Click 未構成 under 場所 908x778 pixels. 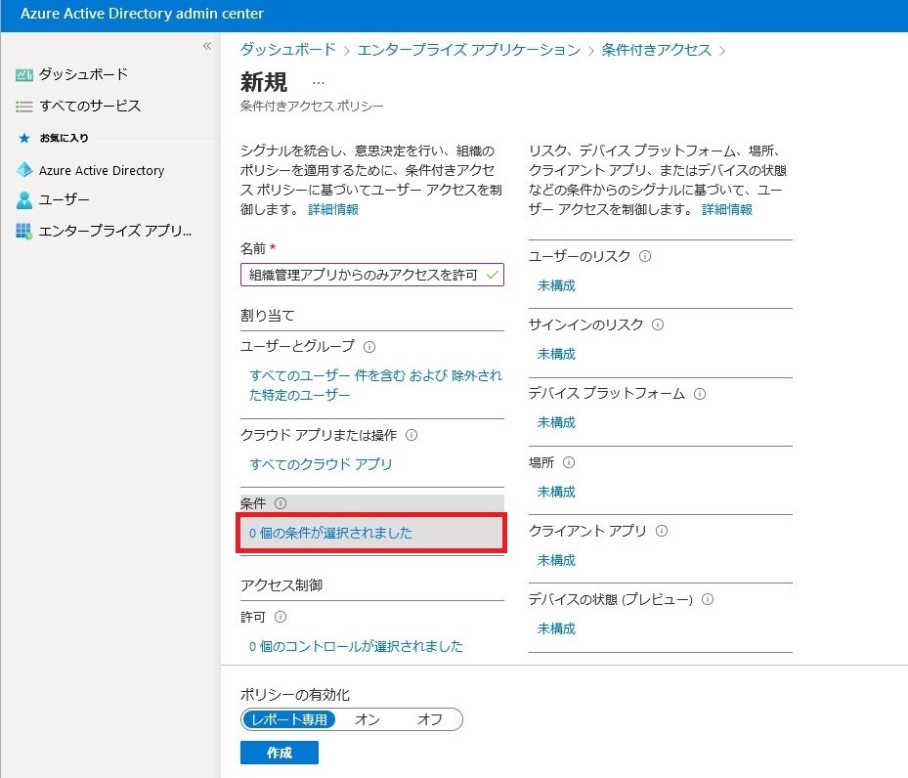(556, 492)
